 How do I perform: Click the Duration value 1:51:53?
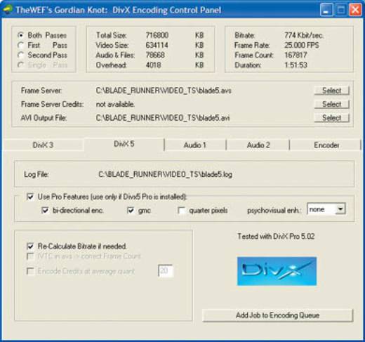click(x=296, y=65)
